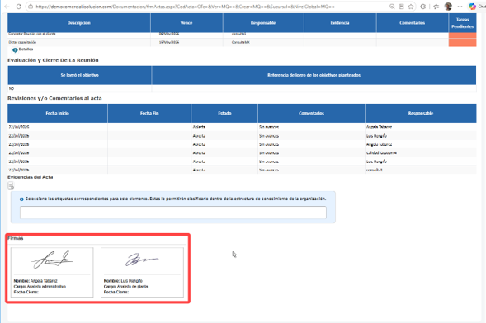This screenshot has height=323, width=486.
Task: Click the Detalles link
Action: pos(26,49)
